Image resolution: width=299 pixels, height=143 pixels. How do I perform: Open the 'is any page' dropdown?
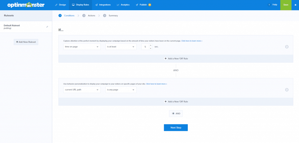(121, 90)
